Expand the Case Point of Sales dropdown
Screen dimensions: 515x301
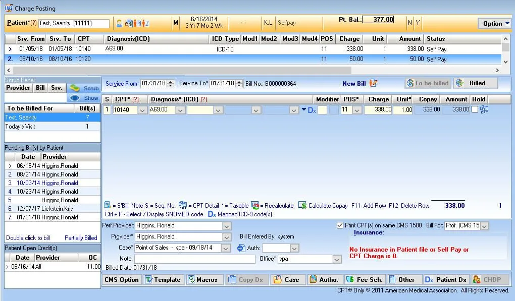point(226,248)
